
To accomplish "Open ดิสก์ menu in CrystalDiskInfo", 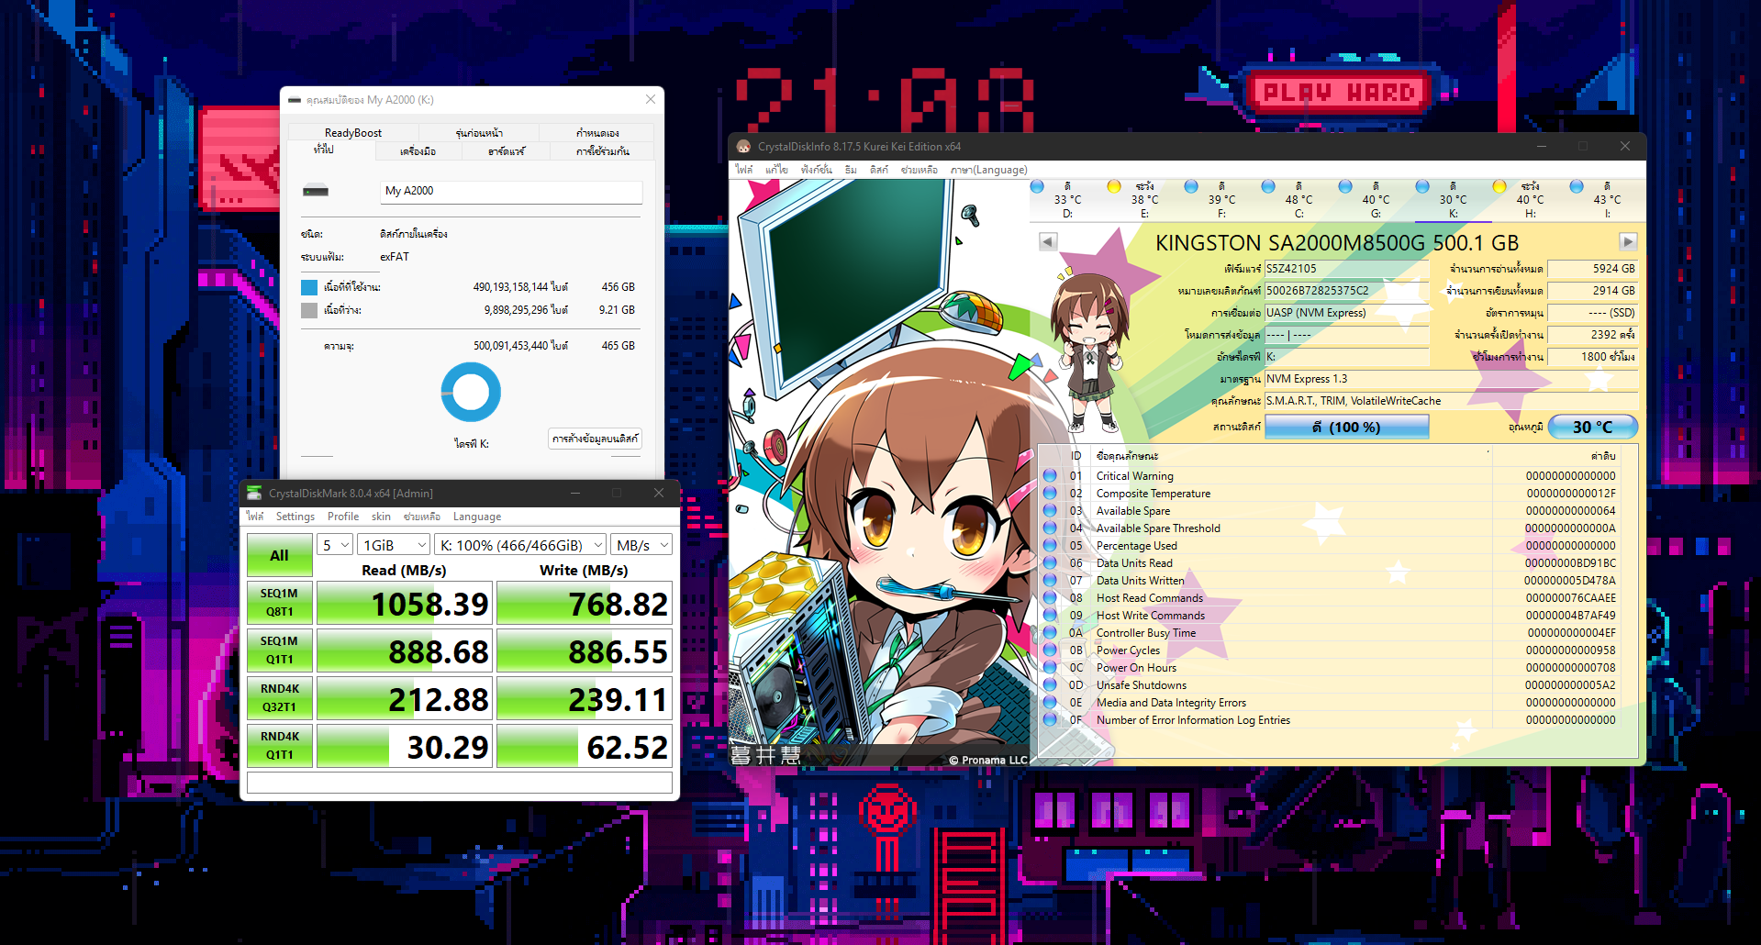I will [x=879, y=170].
